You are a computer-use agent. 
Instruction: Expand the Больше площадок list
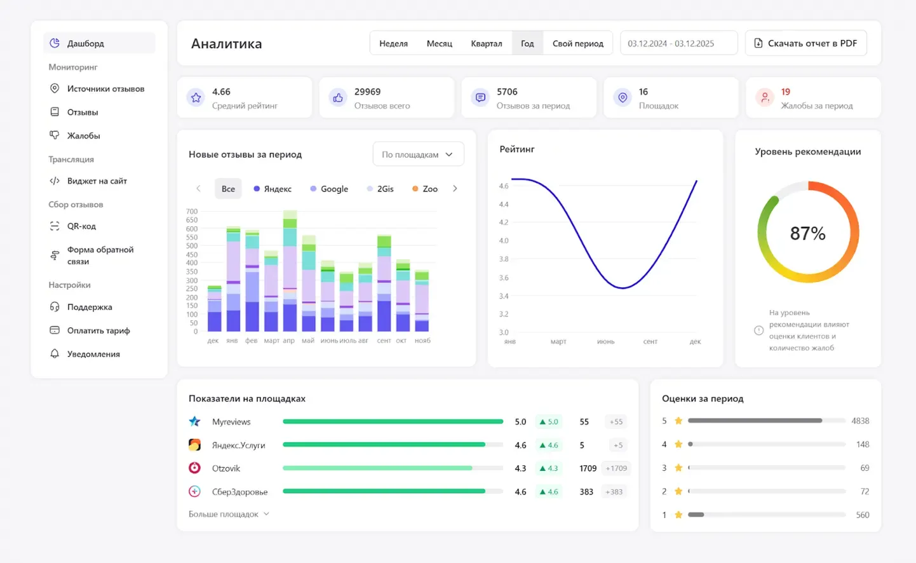point(229,514)
